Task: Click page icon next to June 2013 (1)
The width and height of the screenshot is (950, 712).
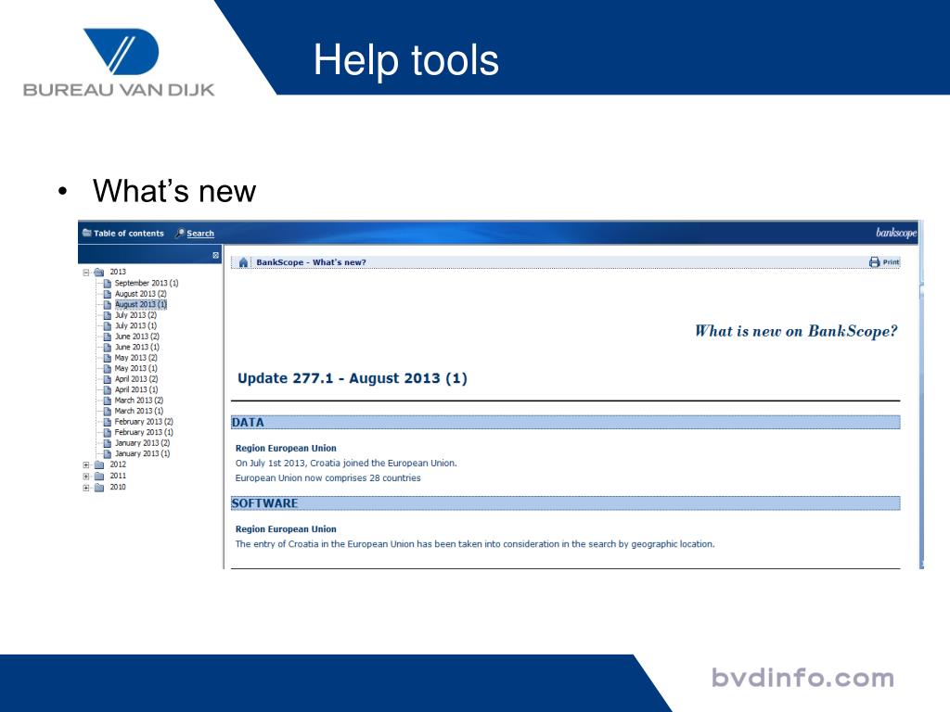Action: 108,347
